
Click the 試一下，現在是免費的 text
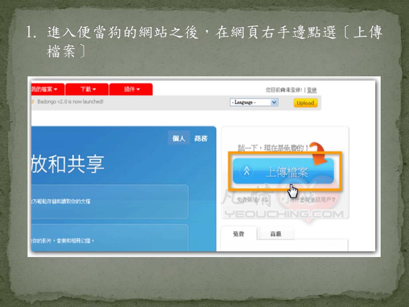273,148
